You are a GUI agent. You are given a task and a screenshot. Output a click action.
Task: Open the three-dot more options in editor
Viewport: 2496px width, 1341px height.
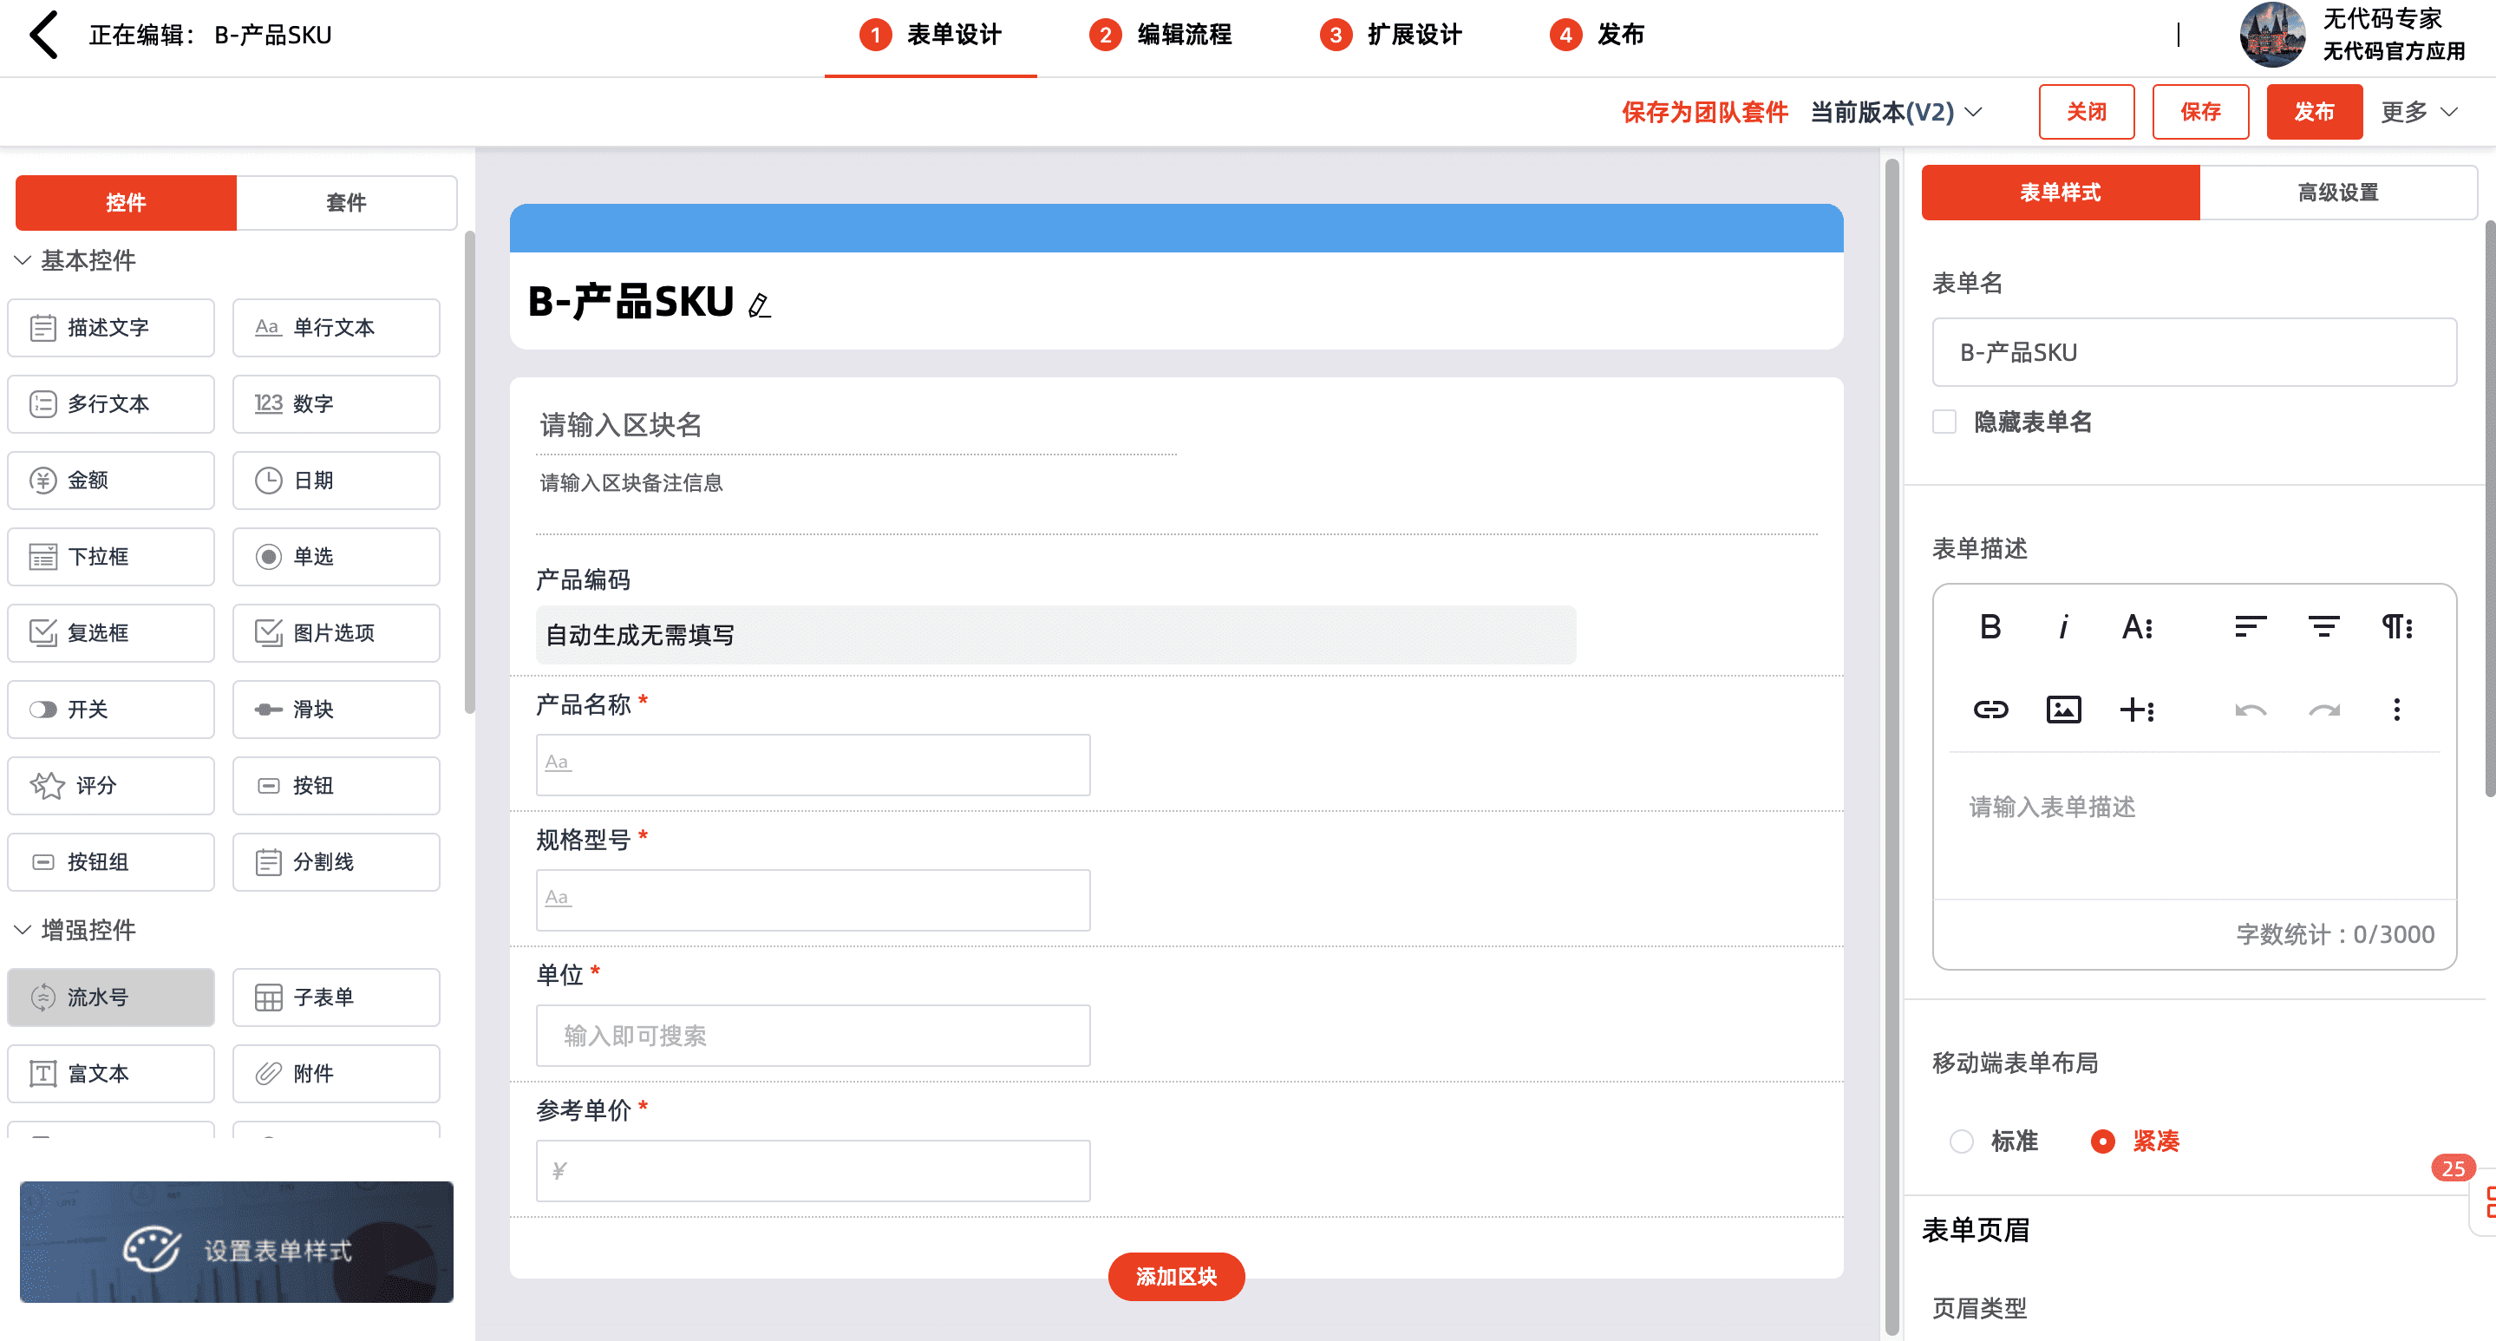[2396, 710]
